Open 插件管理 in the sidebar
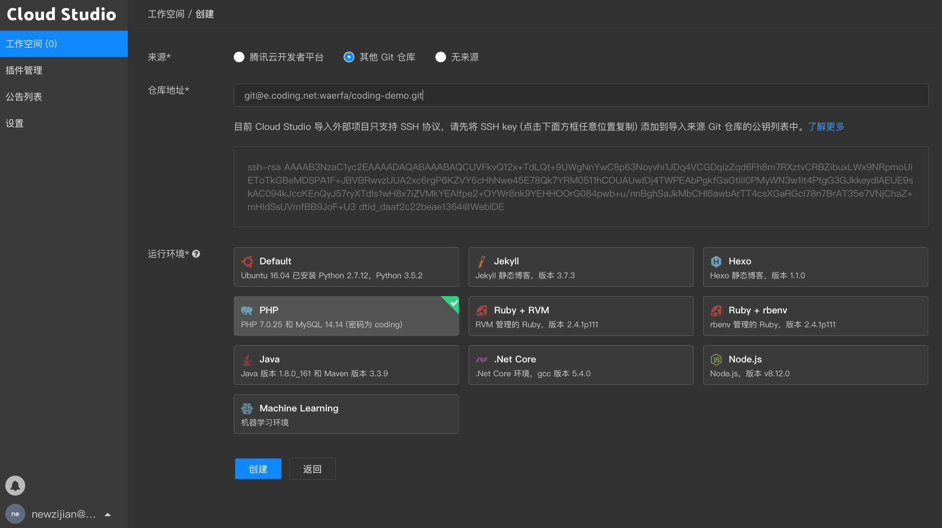This screenshot has width=942, height=528. tap(64, 70)
